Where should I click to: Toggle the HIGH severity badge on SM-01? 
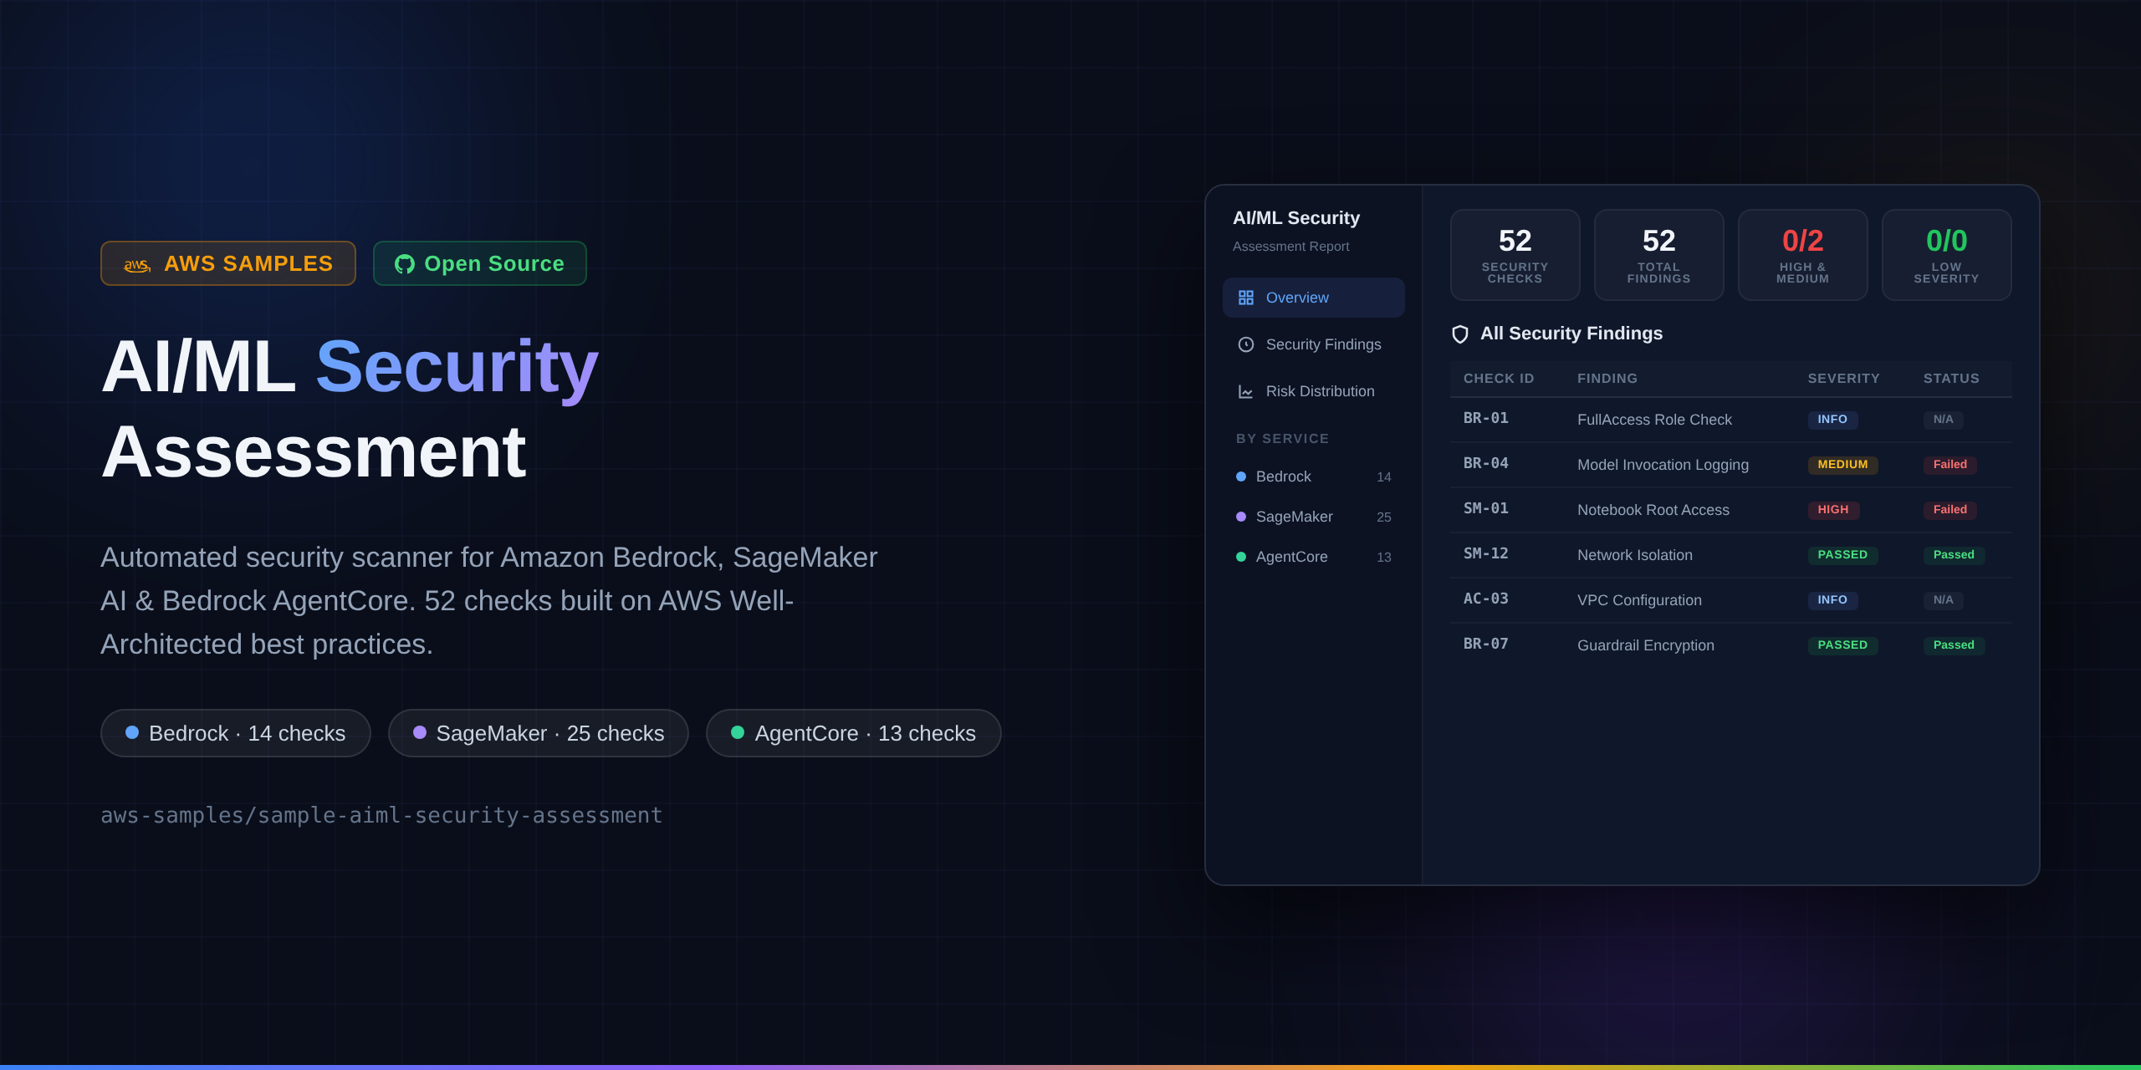(x=1834, y=509)
